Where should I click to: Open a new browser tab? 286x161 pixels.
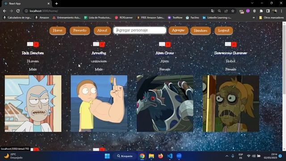coord(57,4)
